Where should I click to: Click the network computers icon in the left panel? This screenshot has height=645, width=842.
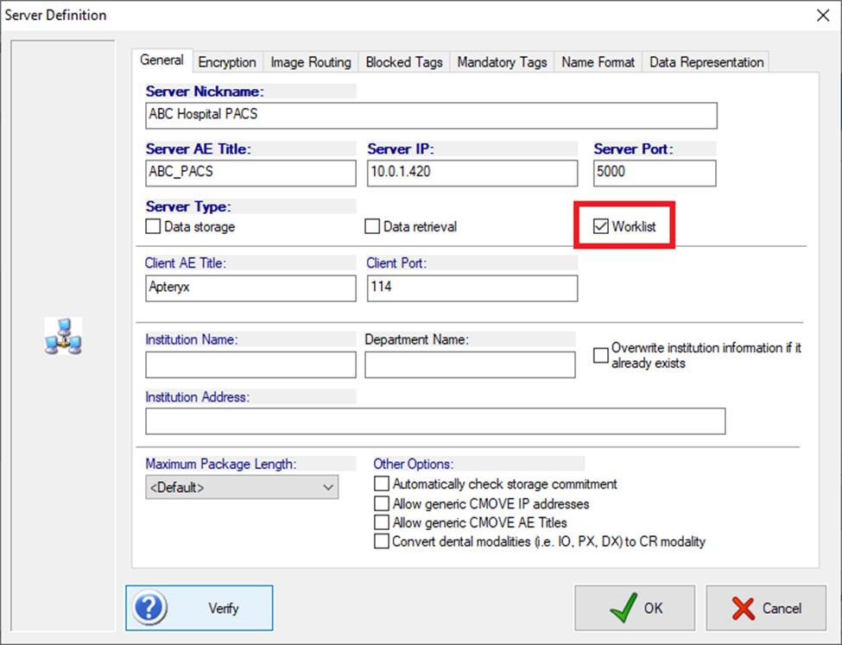point(63,336)
